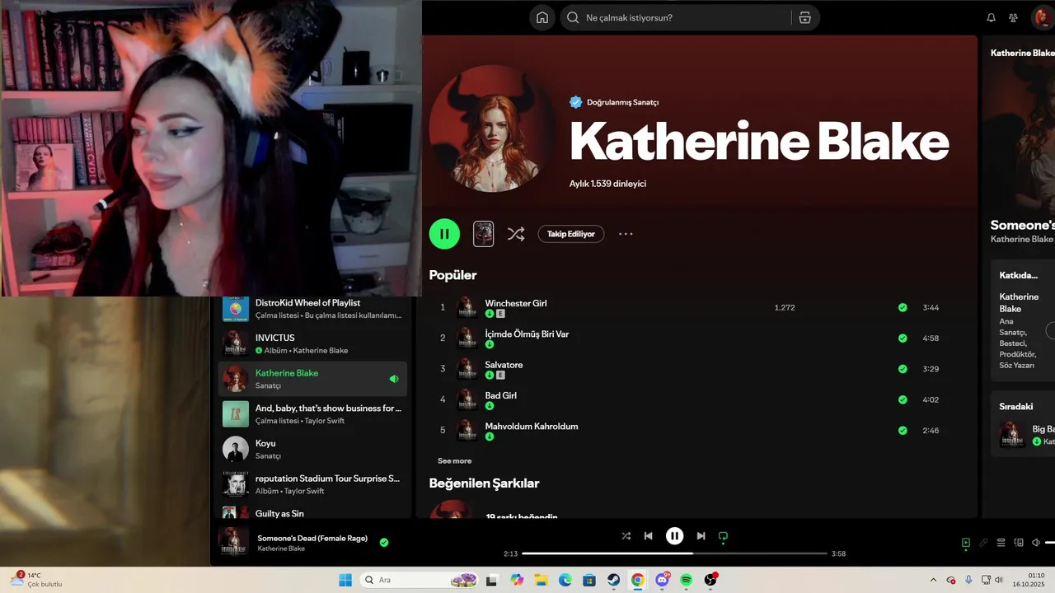Open Steam from the Windows taskbar
This screenshot has width=1055, height=593.
tap(614, 580)
